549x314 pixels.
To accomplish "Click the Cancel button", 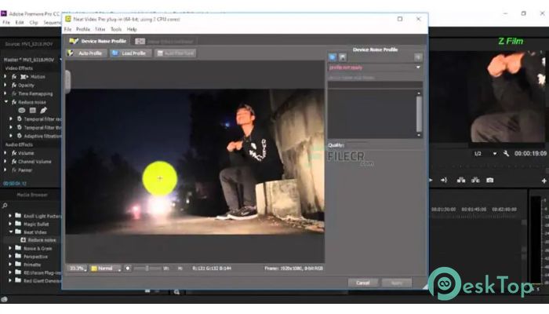I will tap(362, 283).
